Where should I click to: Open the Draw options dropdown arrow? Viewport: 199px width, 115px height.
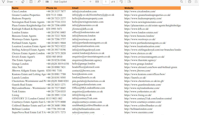pos(16,2)
